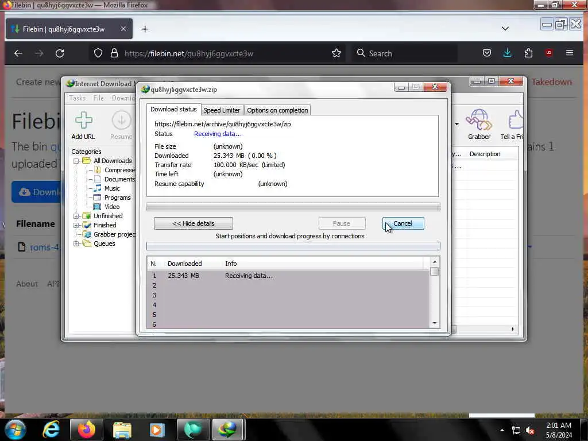Open the File menu in IDM
588x441 pixels.
coord(99,98)
